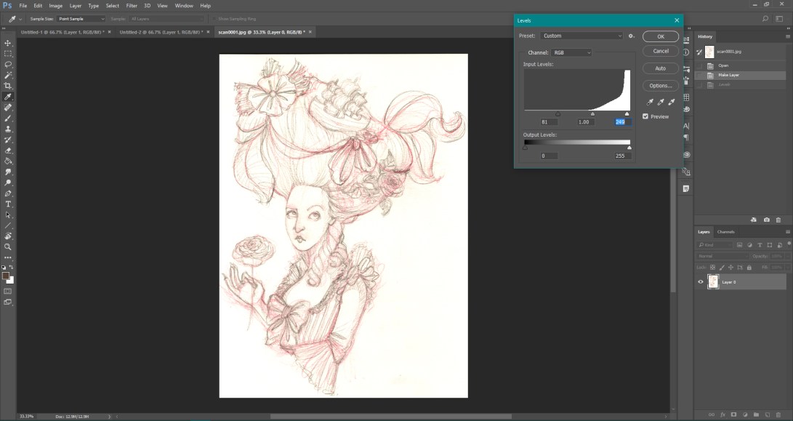Screen dimensions: 793x421
Task: Open Levels preset options gear
Action: [632, 36]
